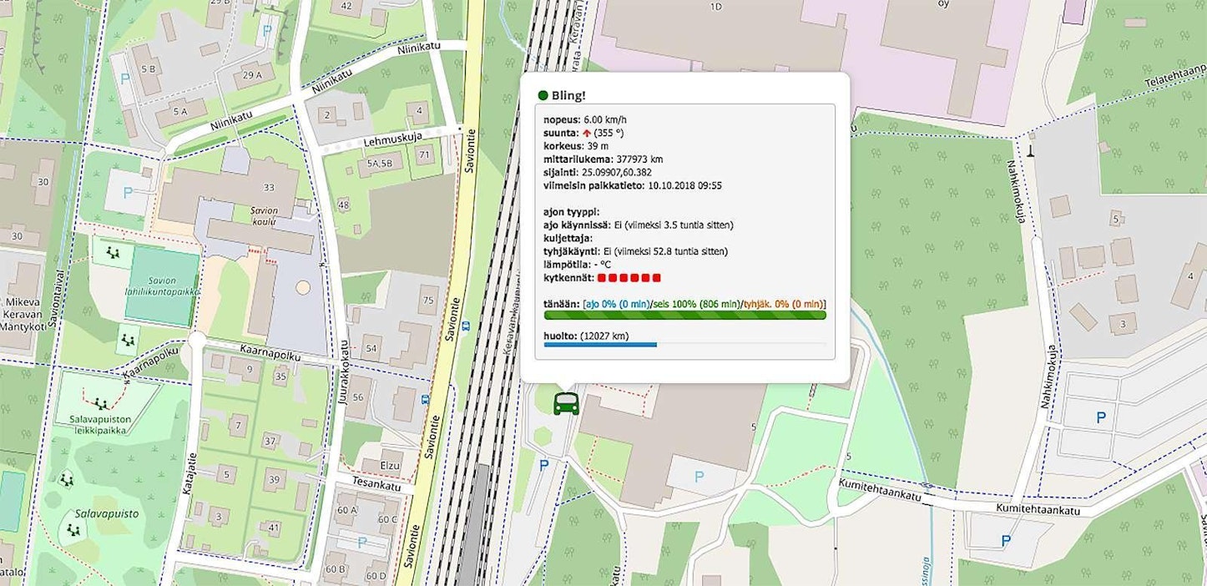Click the green bus vehicle marker
Screen dimensions: 1207x586
pyautogui.click(x=566, y=403)
